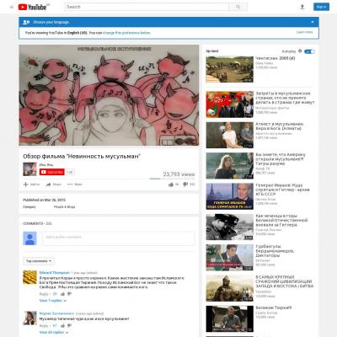
Task: Open Edward Thompson's commenter name
Action: click(55, 273)
